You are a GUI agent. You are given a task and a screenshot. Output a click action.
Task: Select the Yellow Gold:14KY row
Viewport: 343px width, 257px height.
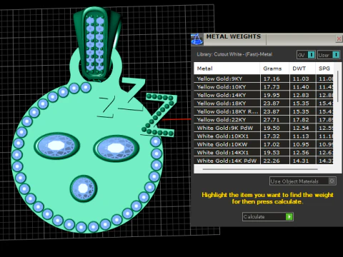coord(264,95)
